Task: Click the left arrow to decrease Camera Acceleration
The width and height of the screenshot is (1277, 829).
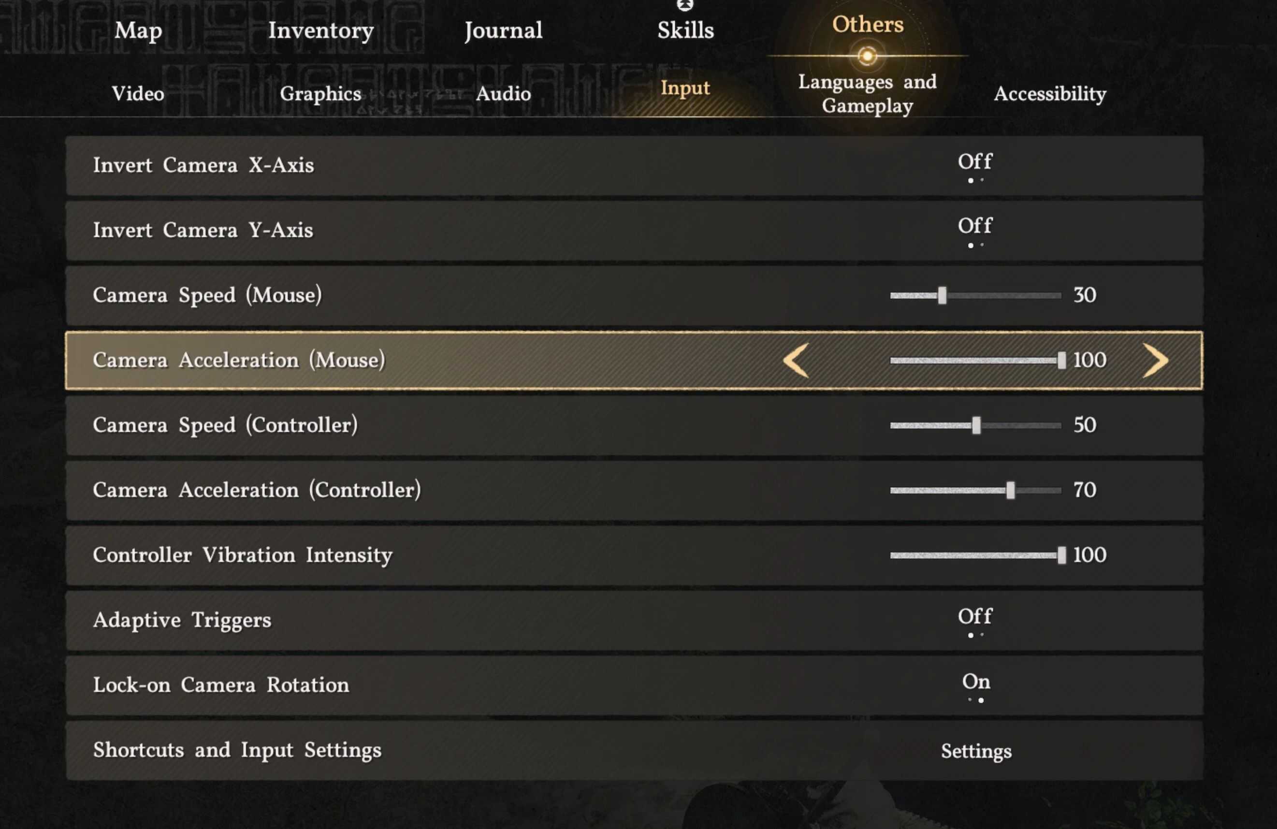Action: coord(796,360)
